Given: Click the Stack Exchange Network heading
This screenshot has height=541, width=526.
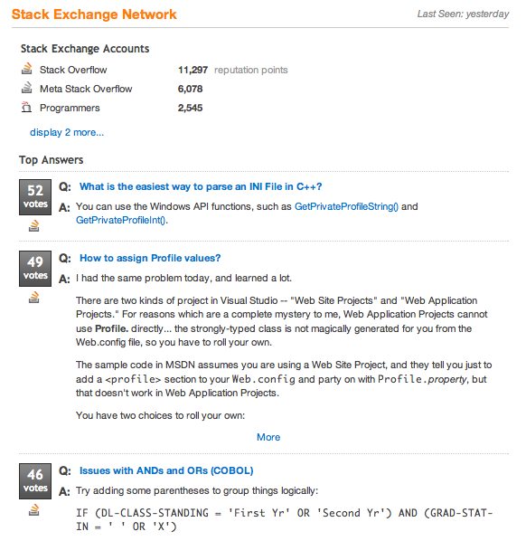Looking at the screenshot, I should 94,14.
